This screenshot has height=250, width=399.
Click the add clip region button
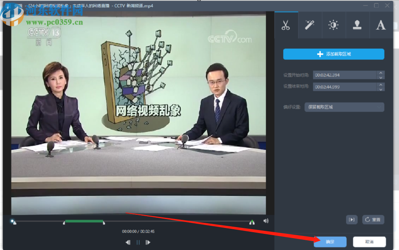(334, 54)
